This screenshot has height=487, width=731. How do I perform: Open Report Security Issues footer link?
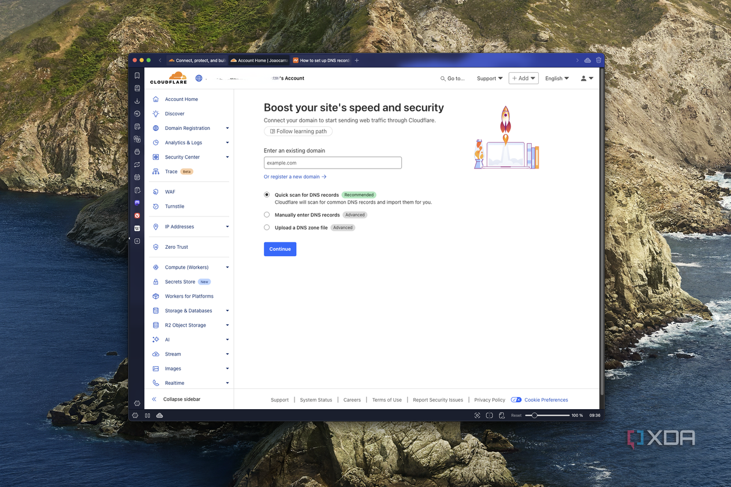tap(438, 400)
